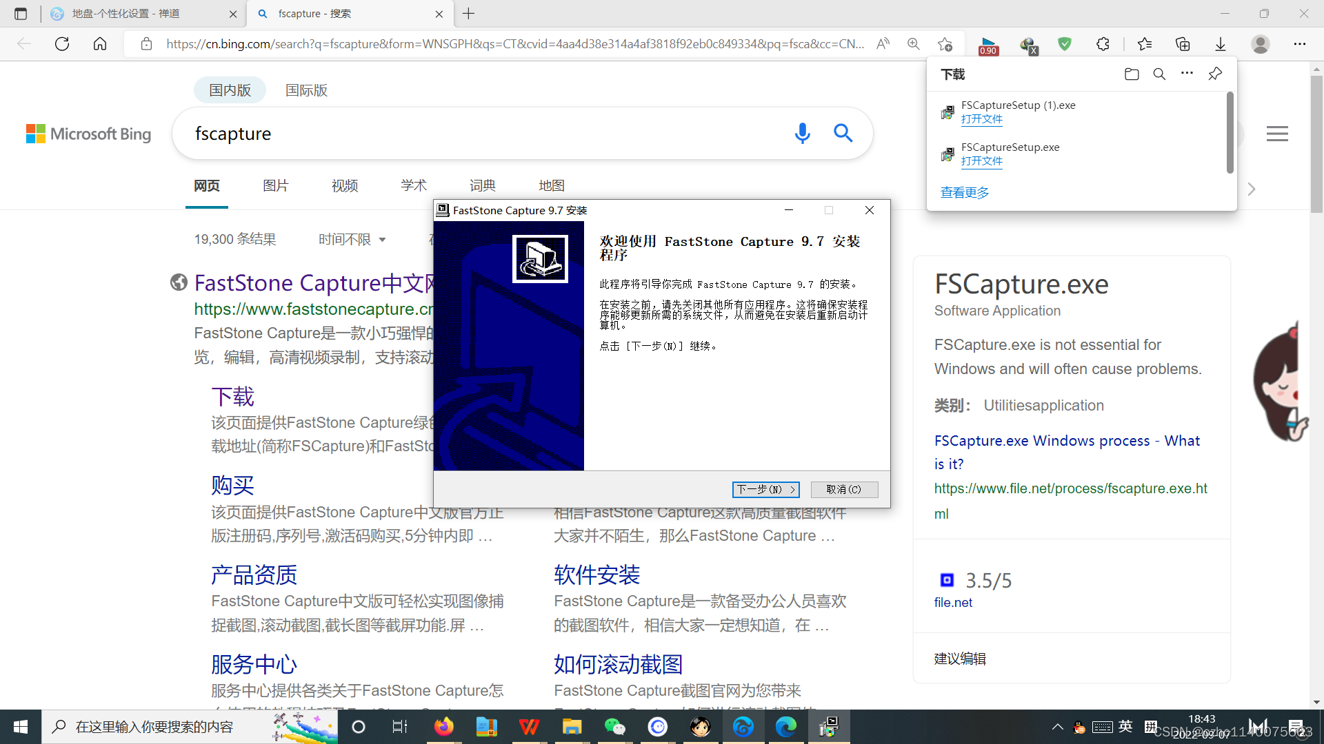Screen dimensions: 1324x744
Task: Pin the downloads panel
Action: click(1215, 74)
